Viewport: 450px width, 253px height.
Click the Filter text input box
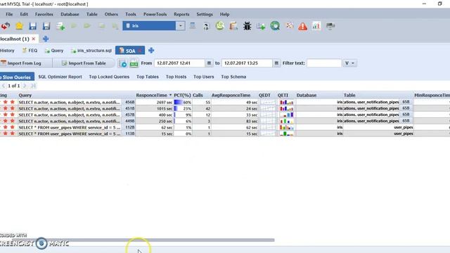tap(324, 63)
